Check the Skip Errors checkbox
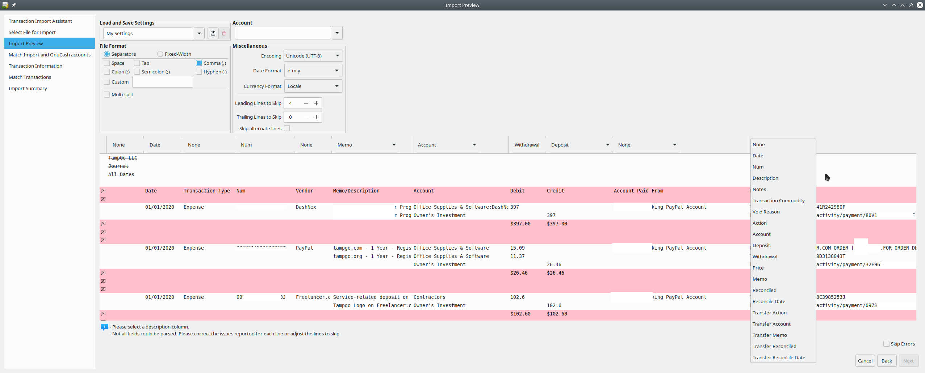The height and width of the screenshot is (373, 925). tap(886, 344)
